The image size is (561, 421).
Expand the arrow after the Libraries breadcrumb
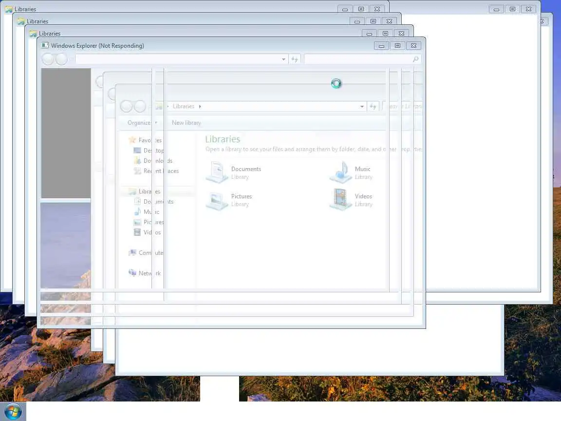(200, 106)
